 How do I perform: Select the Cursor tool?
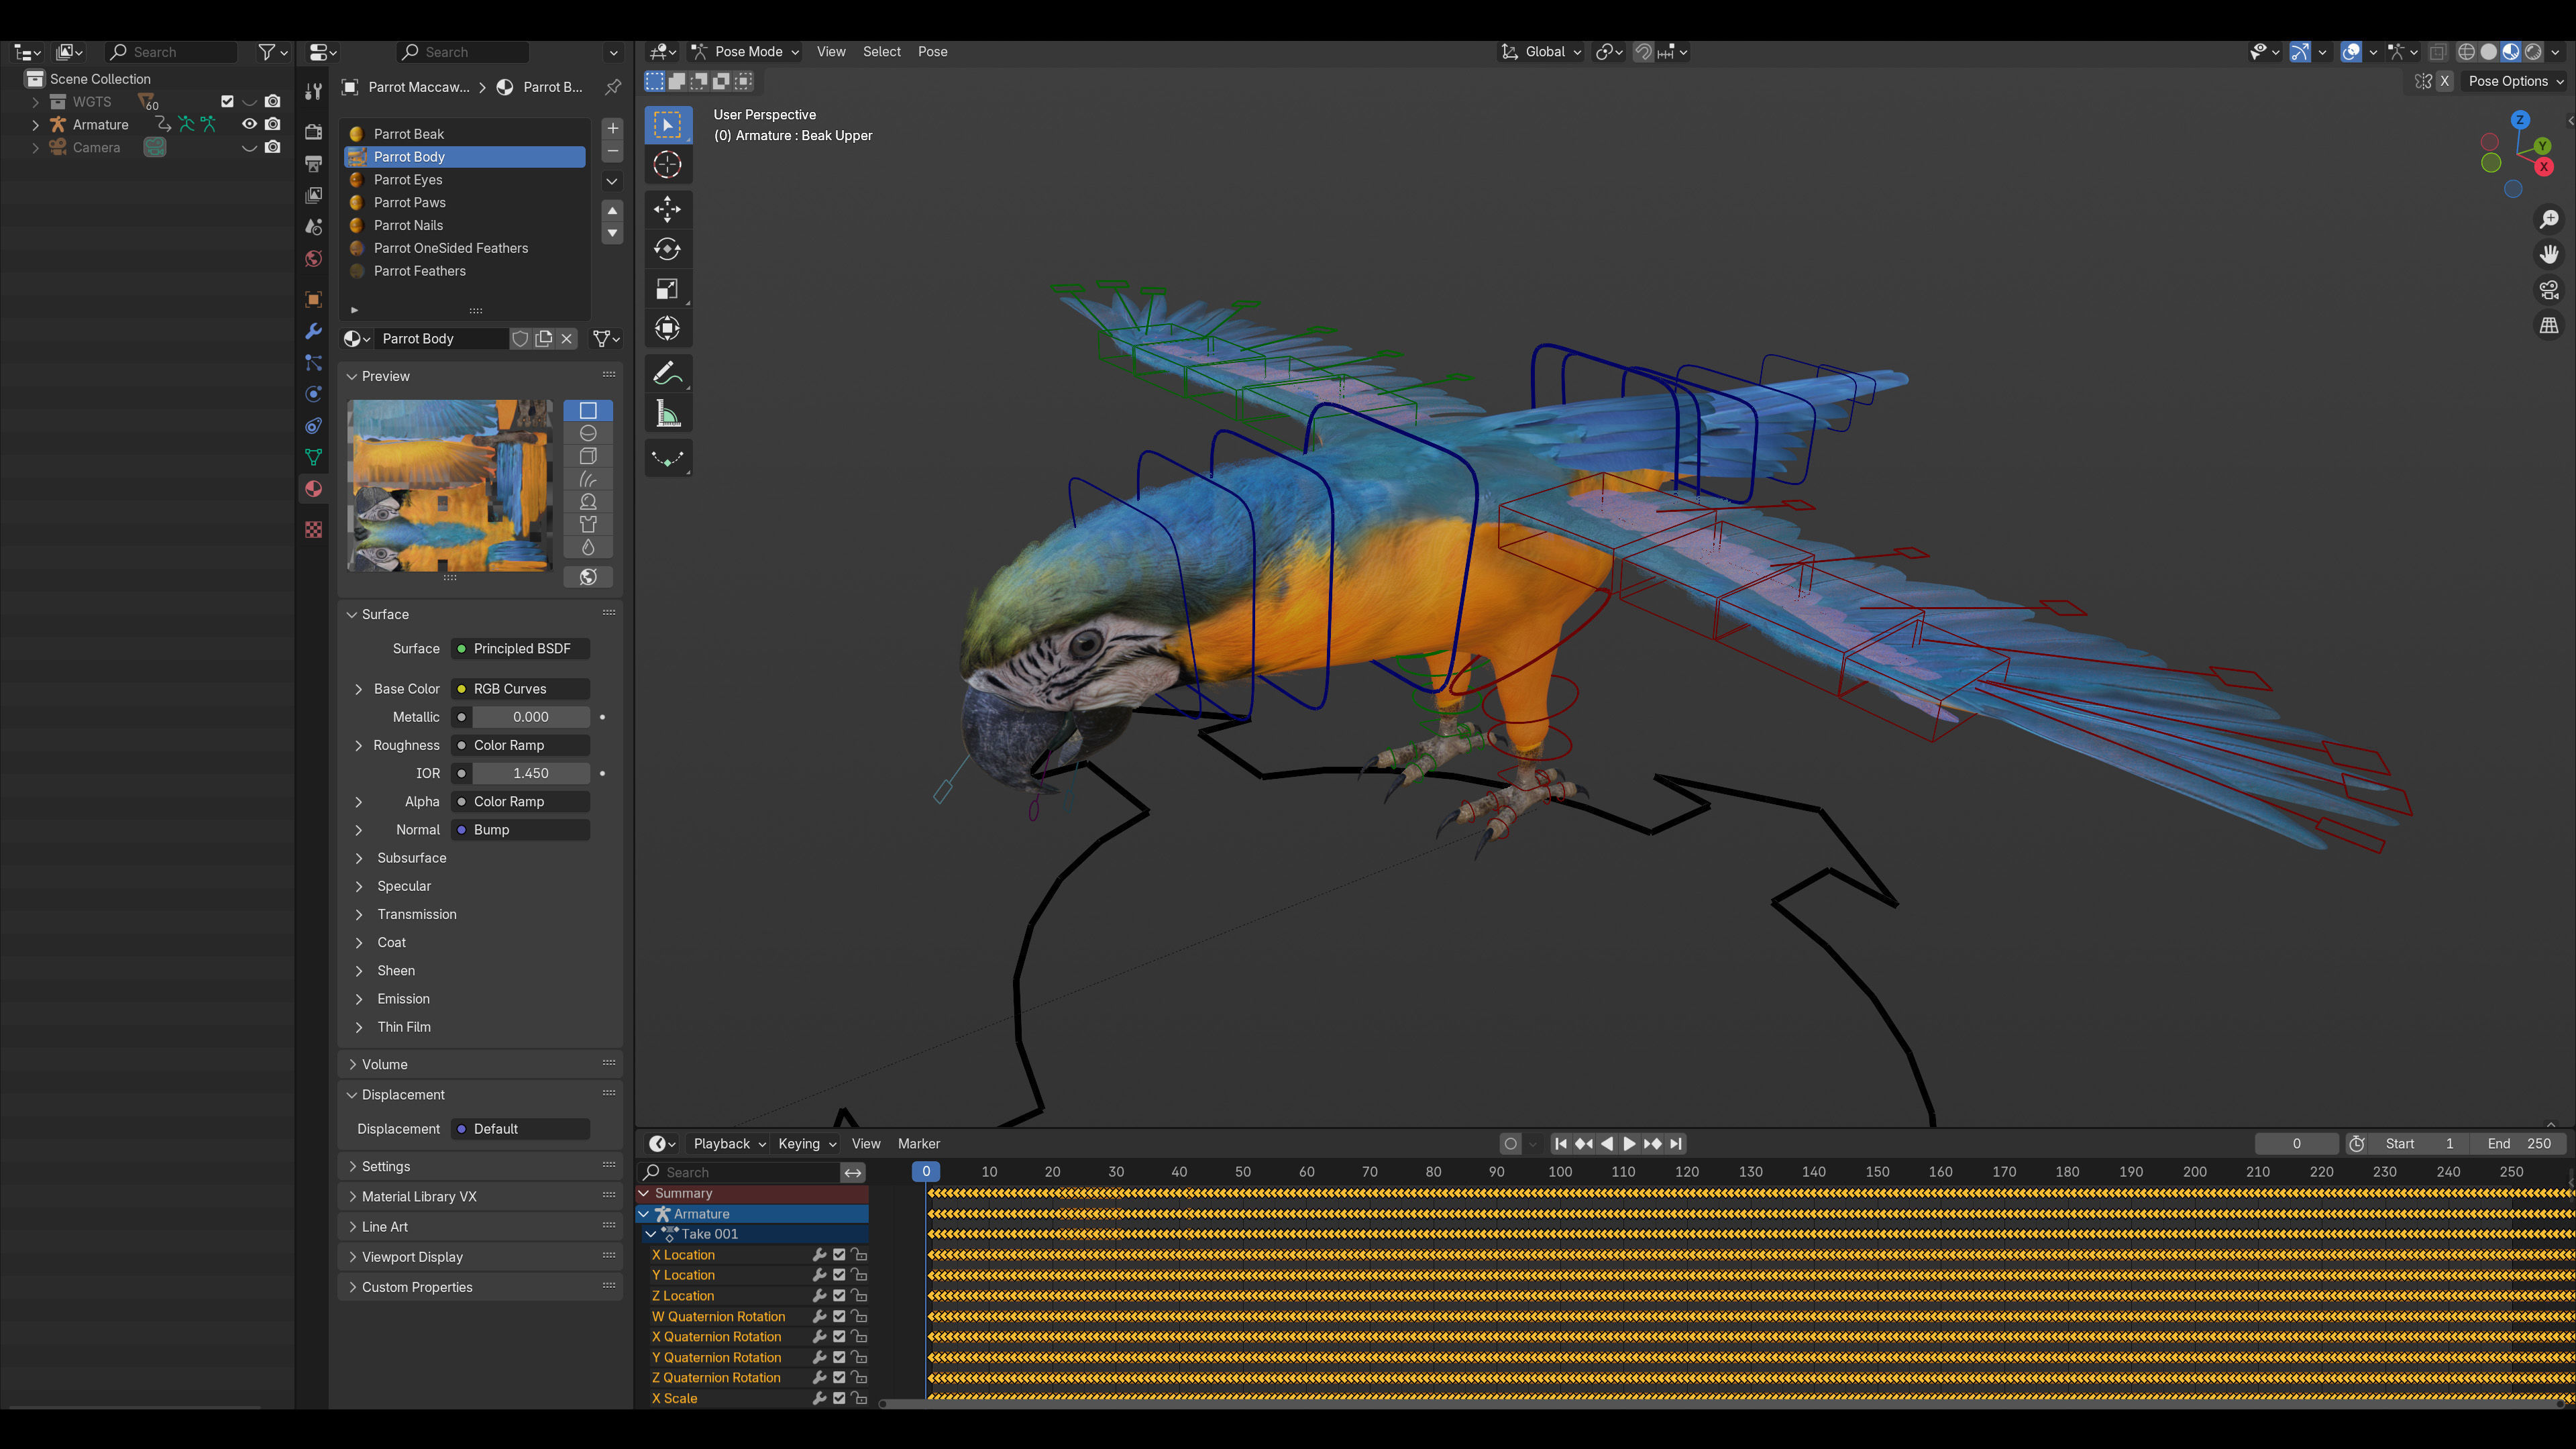pos(667,164)
